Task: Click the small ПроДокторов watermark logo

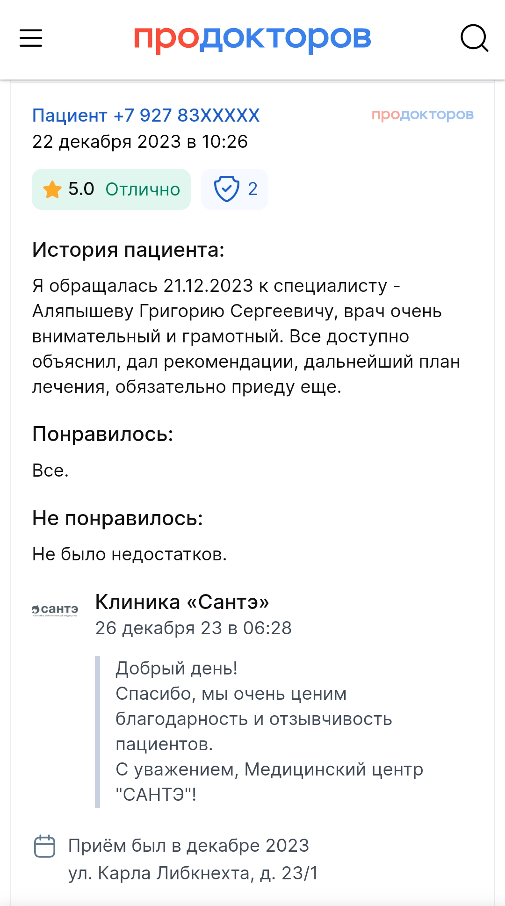Action: 423,115
